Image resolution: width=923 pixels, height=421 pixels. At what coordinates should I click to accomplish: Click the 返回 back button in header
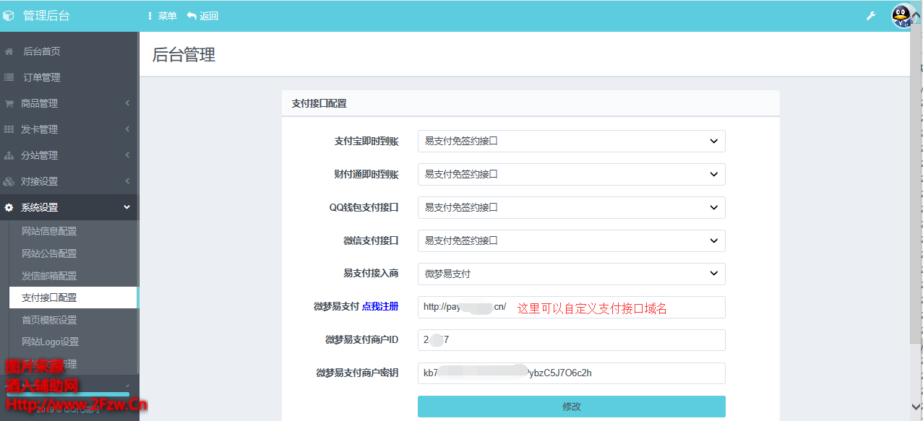point(202,16)
